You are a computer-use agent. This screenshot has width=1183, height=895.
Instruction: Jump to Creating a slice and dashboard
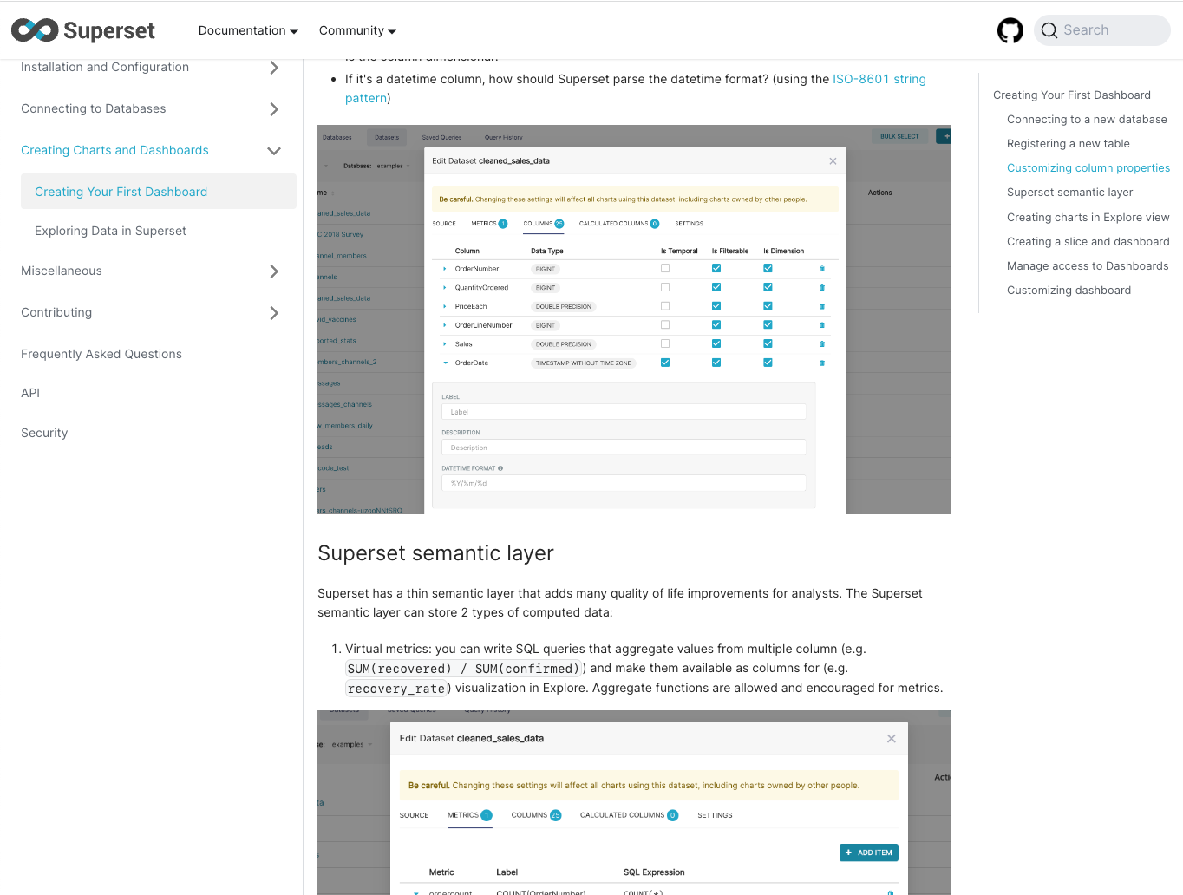coord(1088,242)
